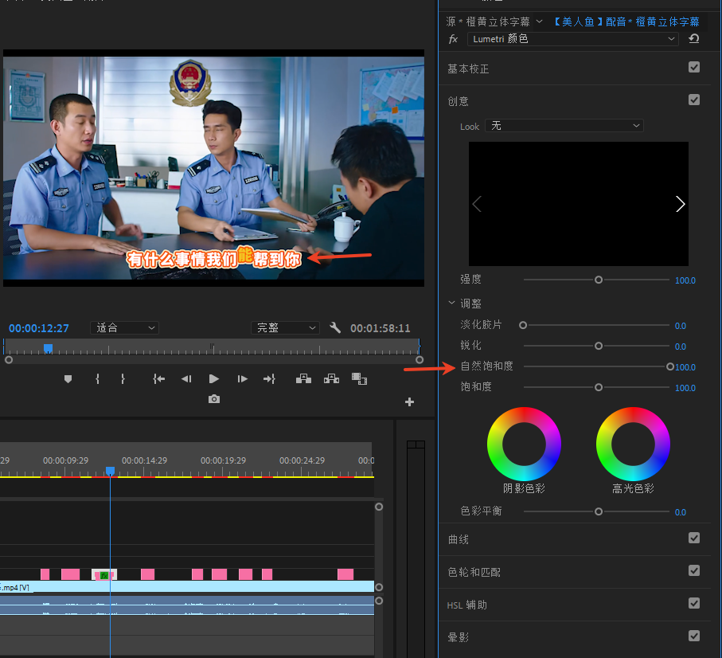Click the 阴影色彩 color wheel
The width and height of the screenshot is (722, 658).
[524, 444]
